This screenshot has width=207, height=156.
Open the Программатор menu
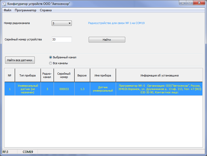pos(25,10)
